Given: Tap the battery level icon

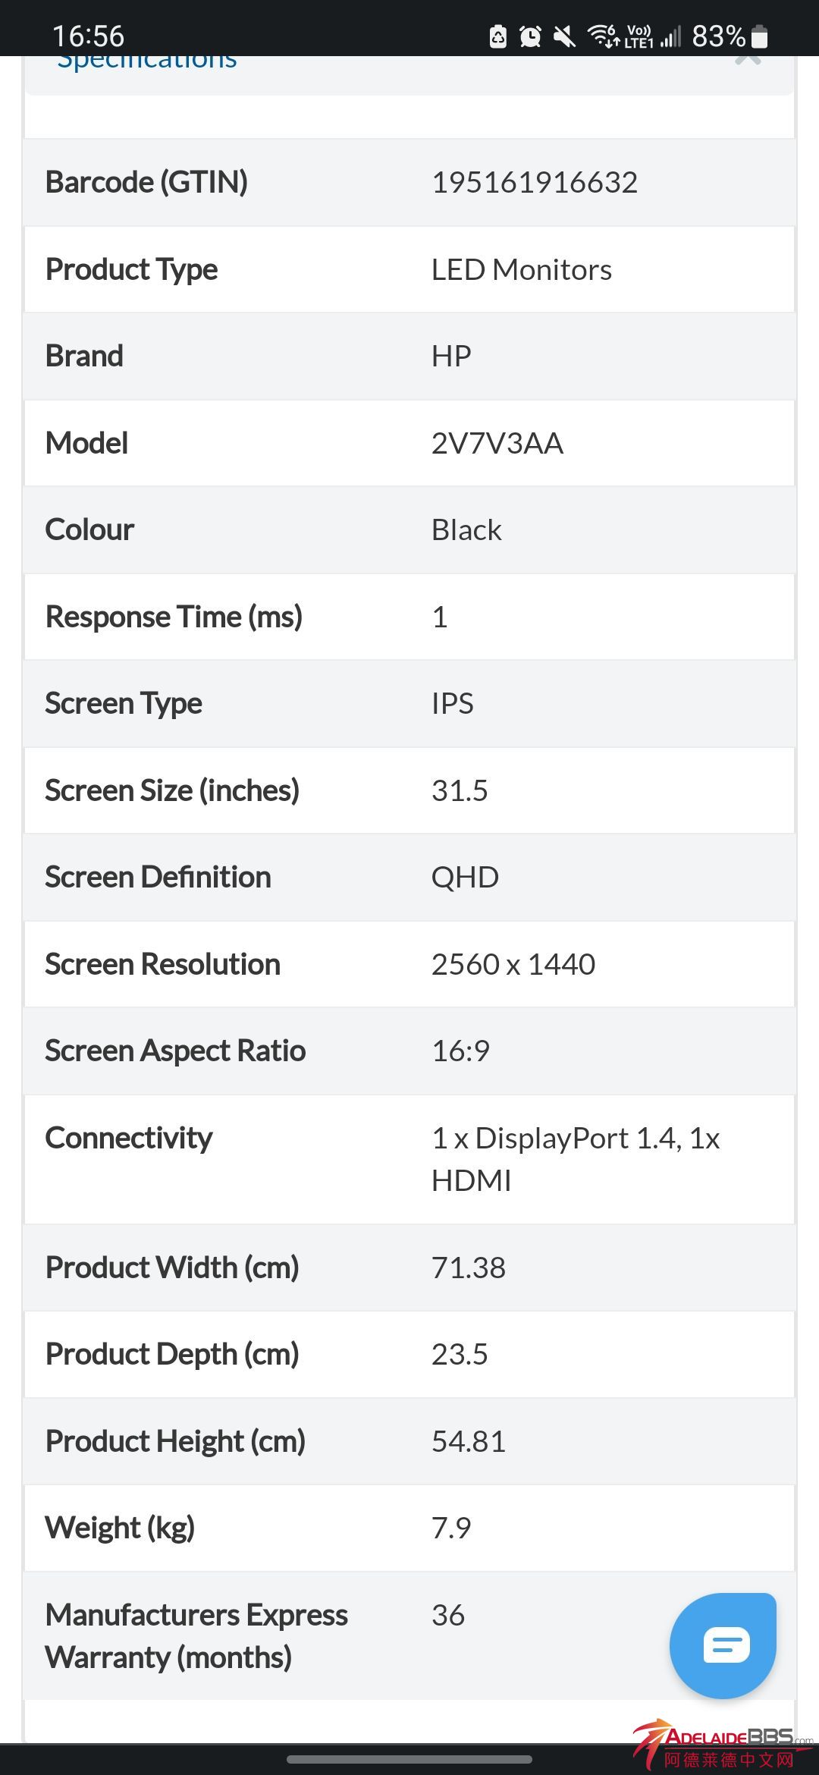Looking at the screenshot, I should click(x=760, y=36).
